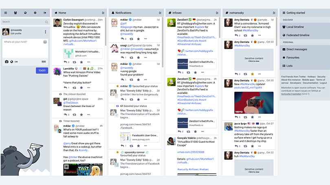Open the TWiT podcast image thumbnail
This screenshot has width=330, height=185.
[83, 170]
